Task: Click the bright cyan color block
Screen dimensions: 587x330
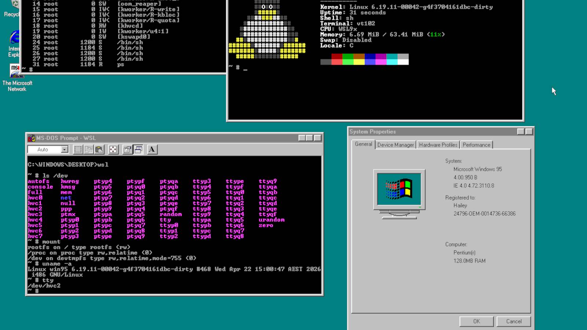Action: coord(392,62)
